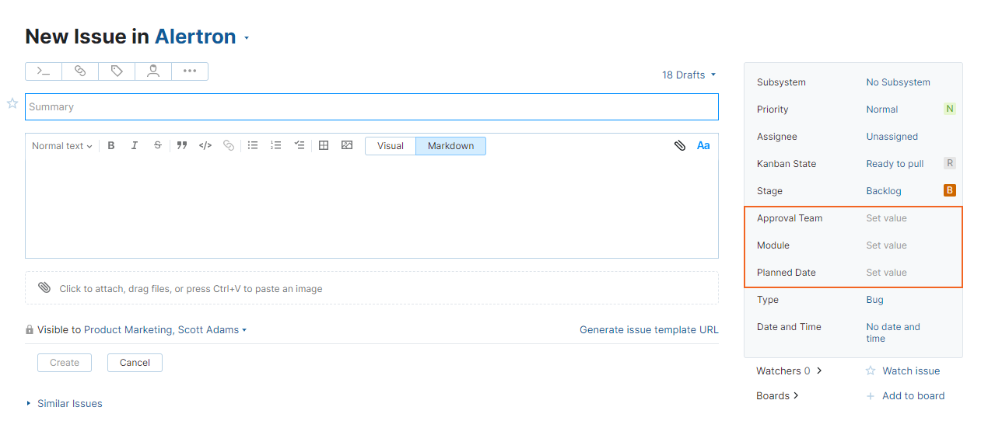Click the link issue chain icon
988x421 pixels.
click(80, 71)
